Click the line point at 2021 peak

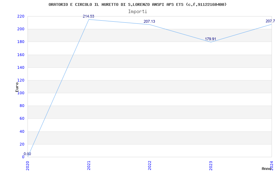click(89, 20)
